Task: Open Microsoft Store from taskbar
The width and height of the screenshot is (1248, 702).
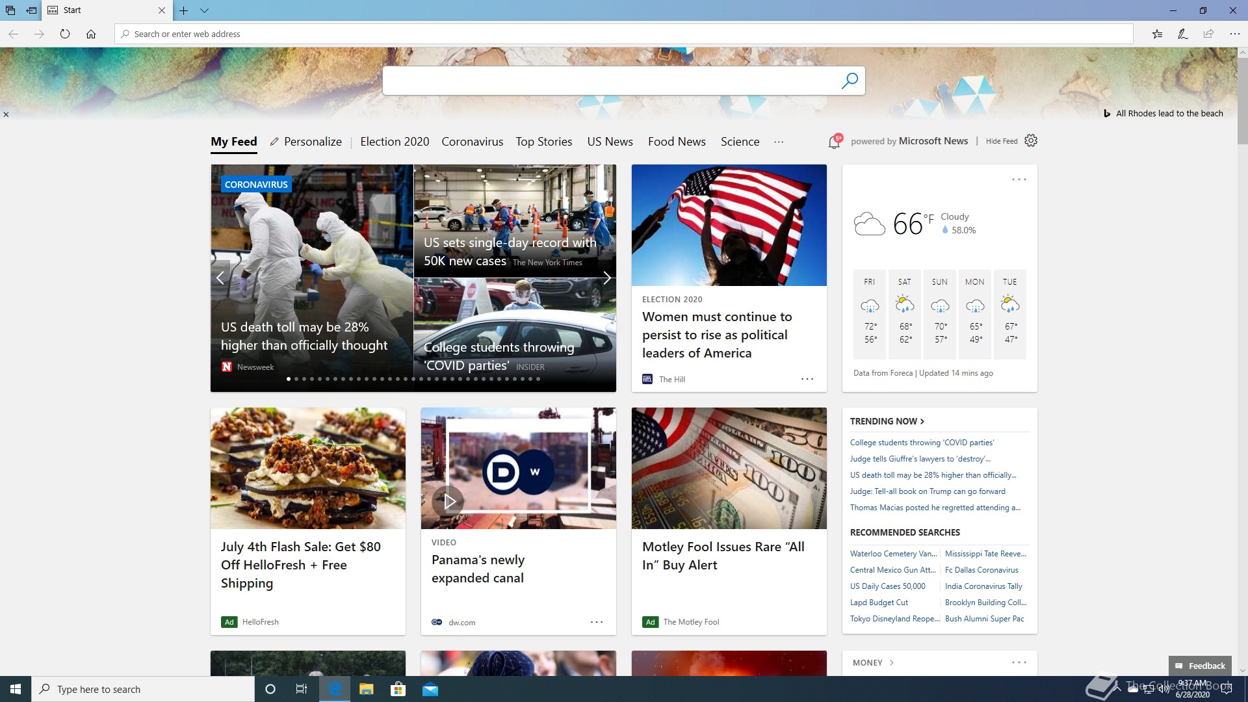Action: pos(398,689)
